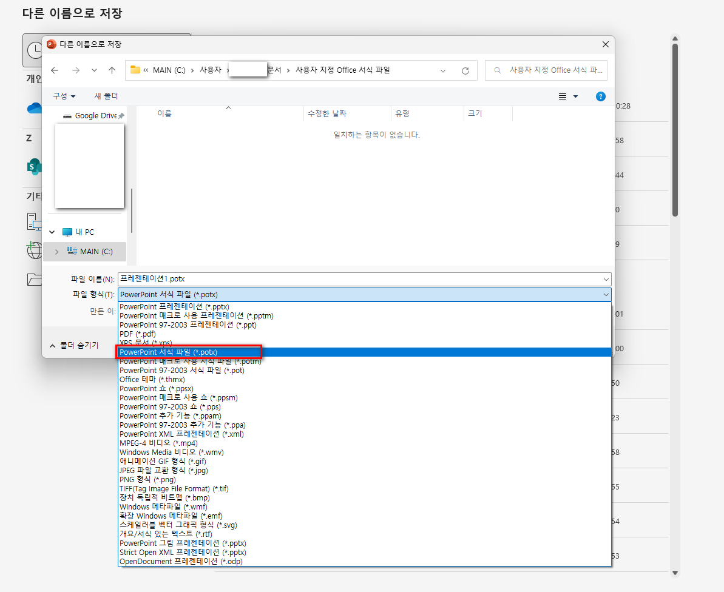724x592 pixels.
Task: Choose macro-enabled presentation (*.pptm)
Action: tap(365, 316)
